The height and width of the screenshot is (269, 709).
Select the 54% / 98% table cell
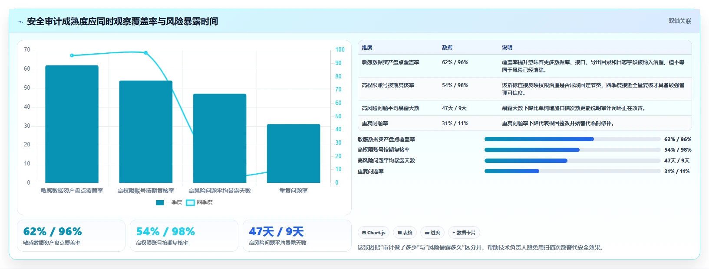point(455,85)
